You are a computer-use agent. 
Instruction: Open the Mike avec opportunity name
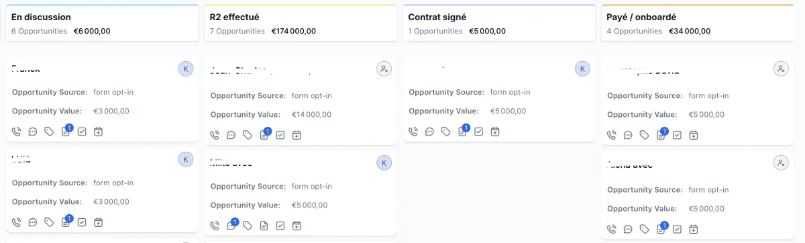(x=231, y=163)
